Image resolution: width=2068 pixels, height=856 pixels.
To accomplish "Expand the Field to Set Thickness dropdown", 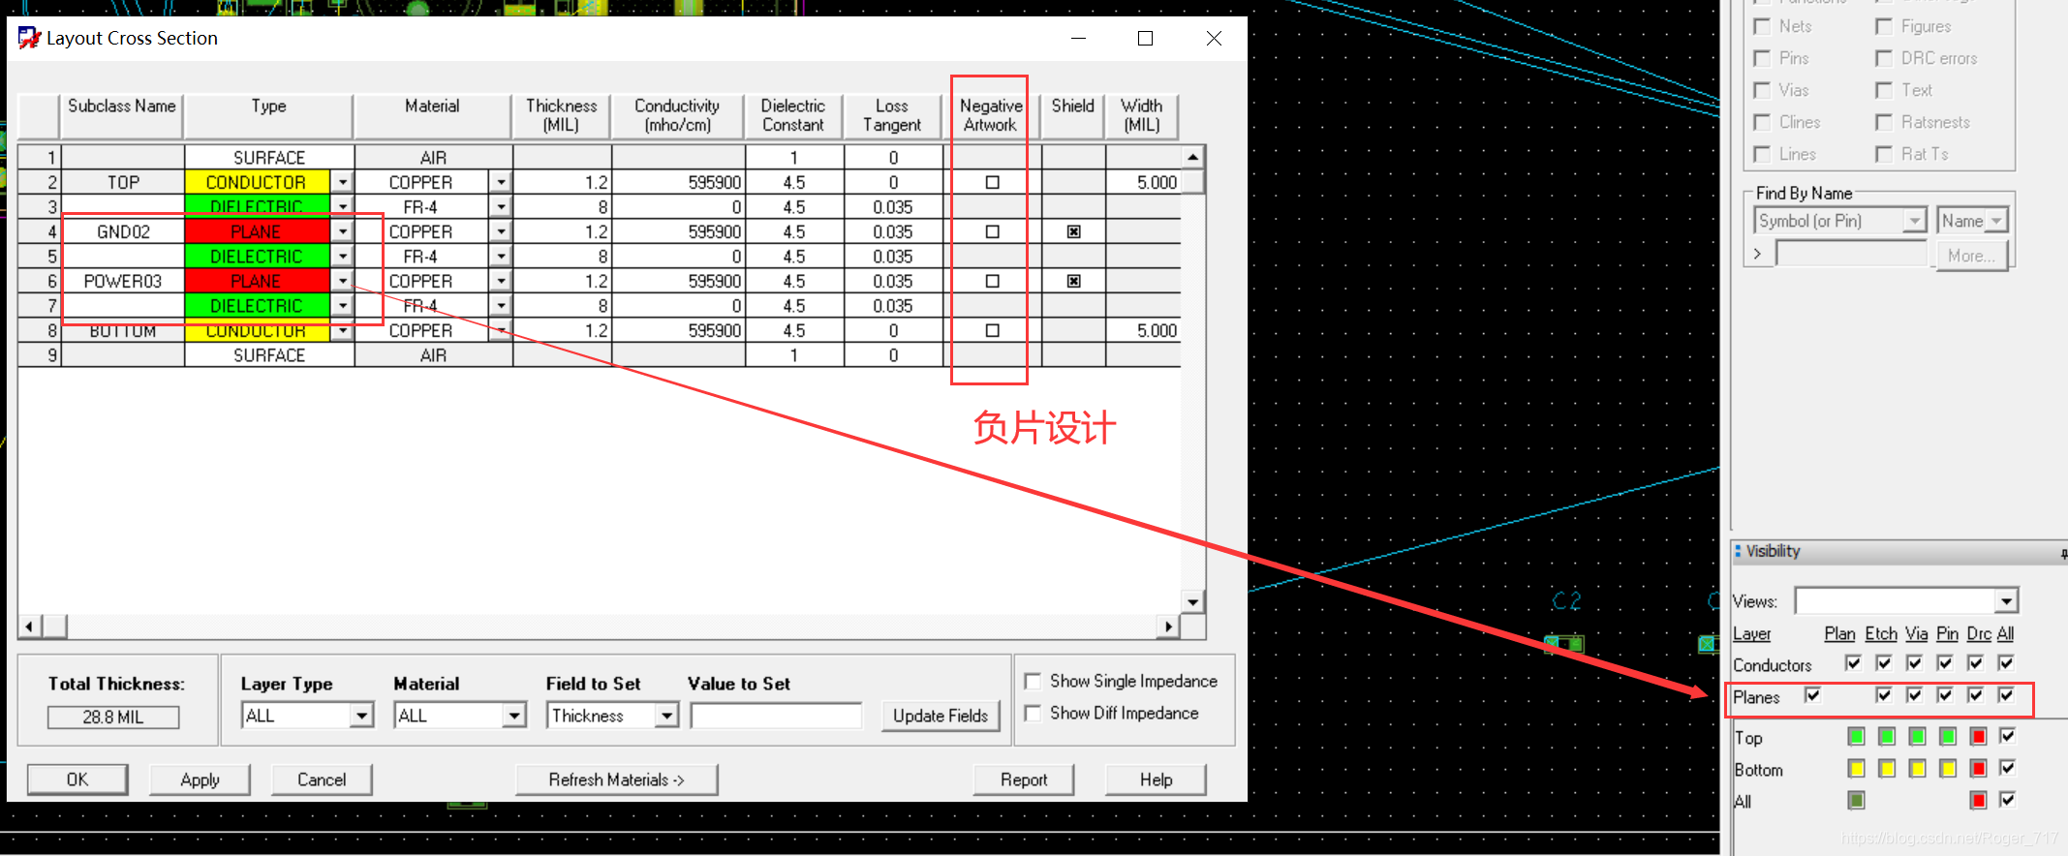I will 666,716.
